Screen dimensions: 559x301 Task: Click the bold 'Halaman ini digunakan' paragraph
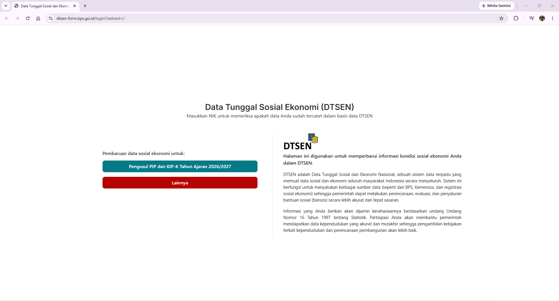tap(372, 159)
